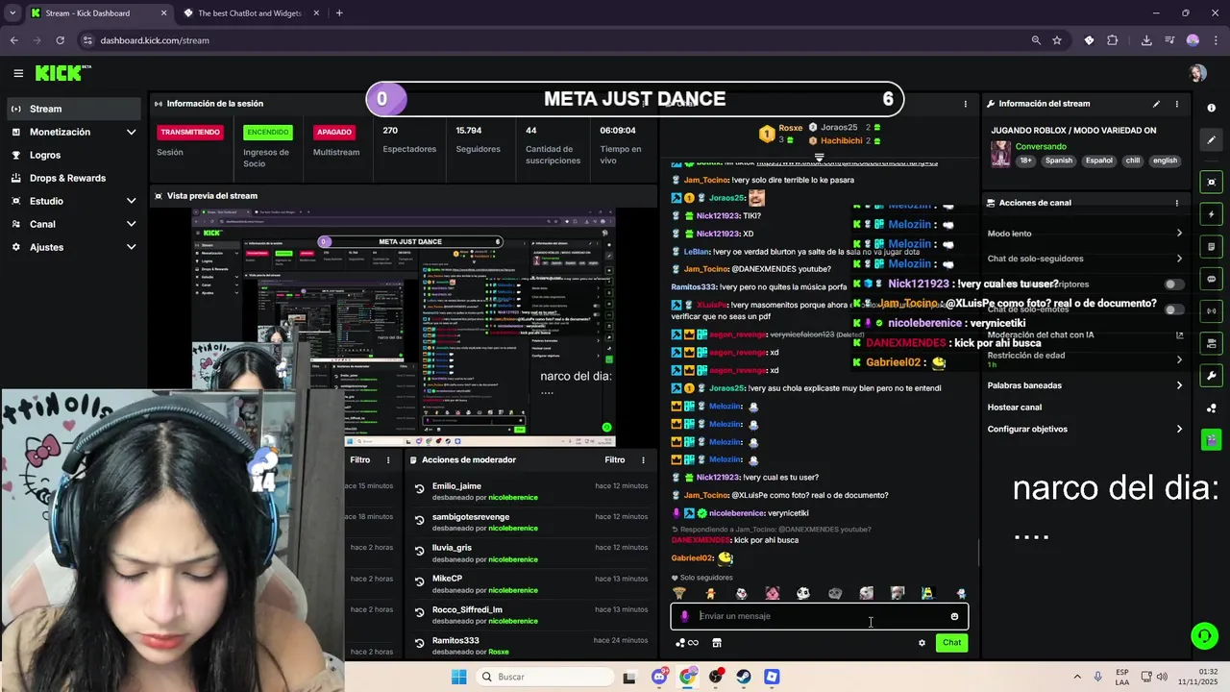1230x692 pixels.
Task: Click the broadcast signal icon in right rail
Action: tap(1212, 311)
